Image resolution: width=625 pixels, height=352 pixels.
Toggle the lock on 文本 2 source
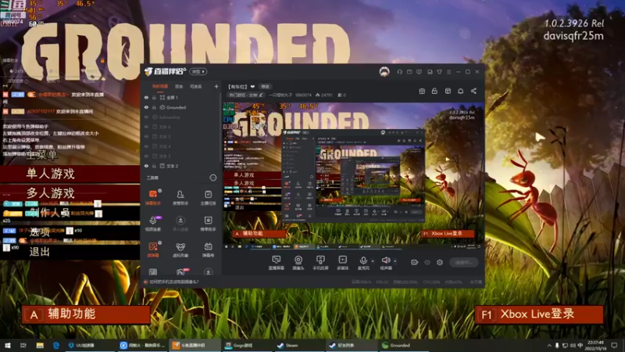[154, 166]
